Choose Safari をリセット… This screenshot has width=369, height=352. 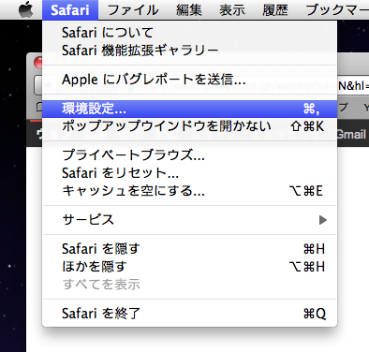click(x=189, y=173)
